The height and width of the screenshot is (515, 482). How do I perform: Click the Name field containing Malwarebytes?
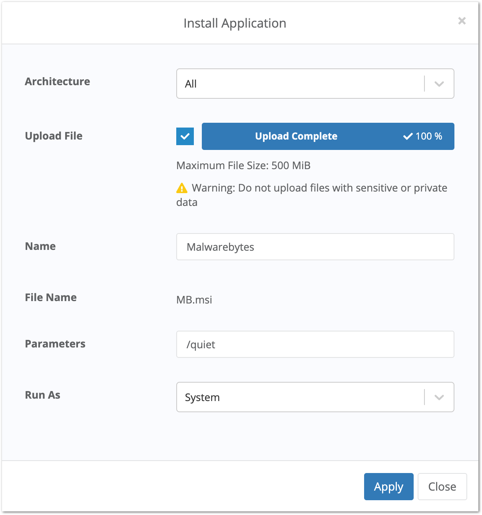(x=315, y=247)
